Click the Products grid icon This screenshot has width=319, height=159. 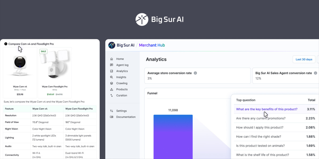pos(111,90)
